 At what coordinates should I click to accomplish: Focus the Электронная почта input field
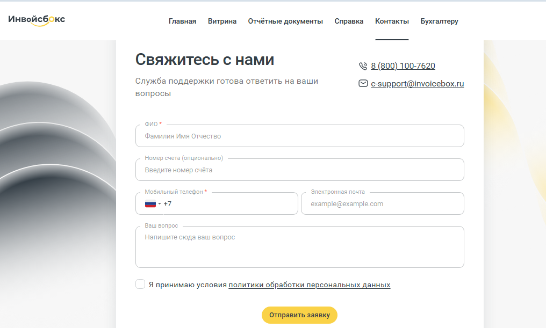pyautogui.click(x=382, y=204)
